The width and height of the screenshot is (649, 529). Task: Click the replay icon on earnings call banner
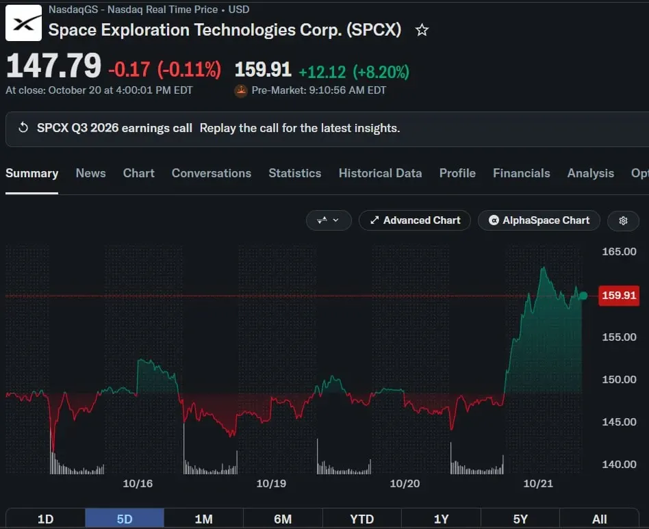(23, 128)
